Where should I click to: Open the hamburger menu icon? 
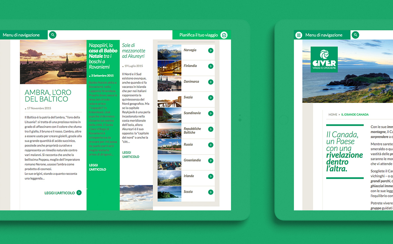click(x=299, y=35)
